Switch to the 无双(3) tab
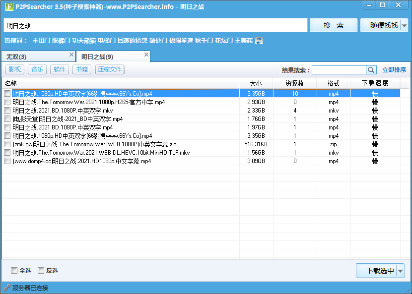This screenshot has width=412, height=294. click(x=38, y=57)
